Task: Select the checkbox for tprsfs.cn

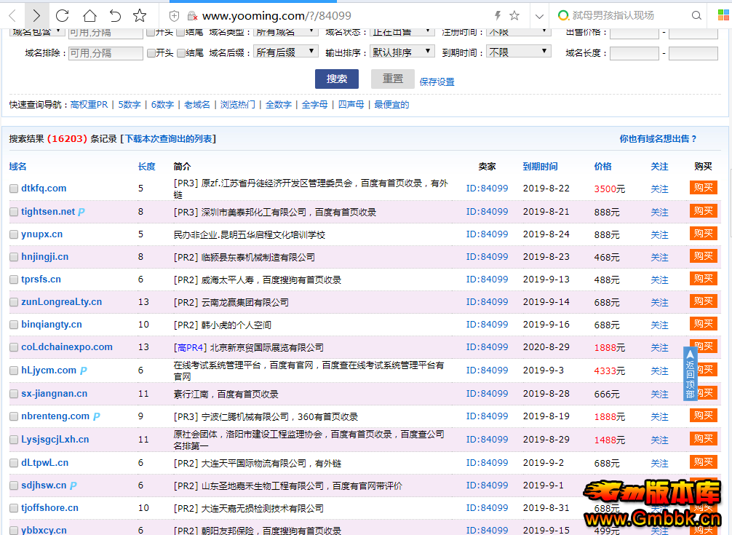Action: (x=14, y=280)
